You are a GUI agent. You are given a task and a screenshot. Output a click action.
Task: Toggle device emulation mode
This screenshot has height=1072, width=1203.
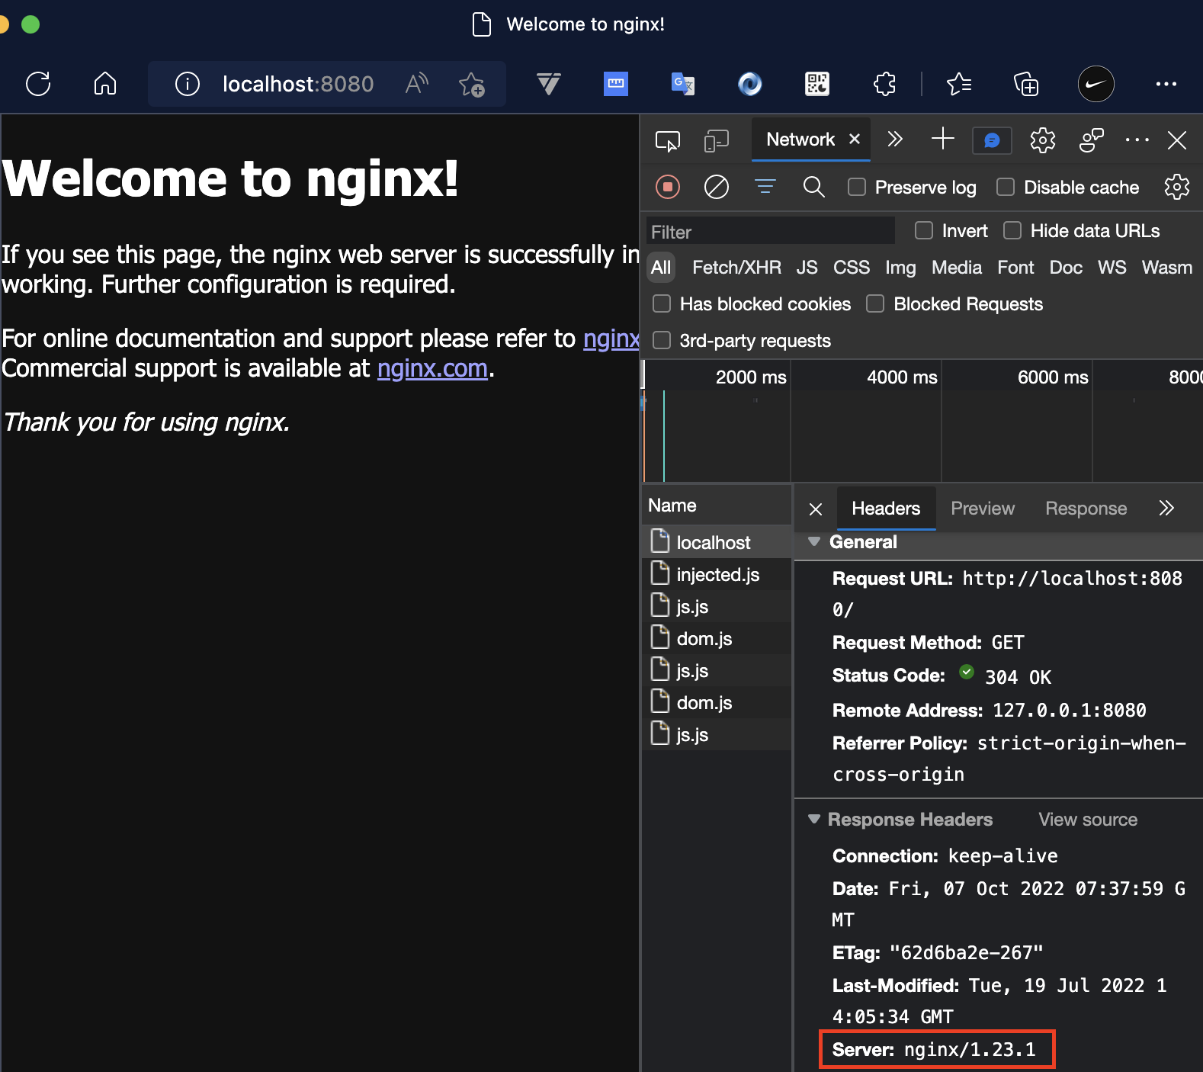pyautogui.click(x=716, y=140)
